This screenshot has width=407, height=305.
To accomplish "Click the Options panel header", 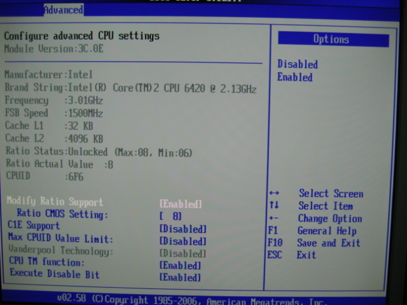I will click(333, 39).
